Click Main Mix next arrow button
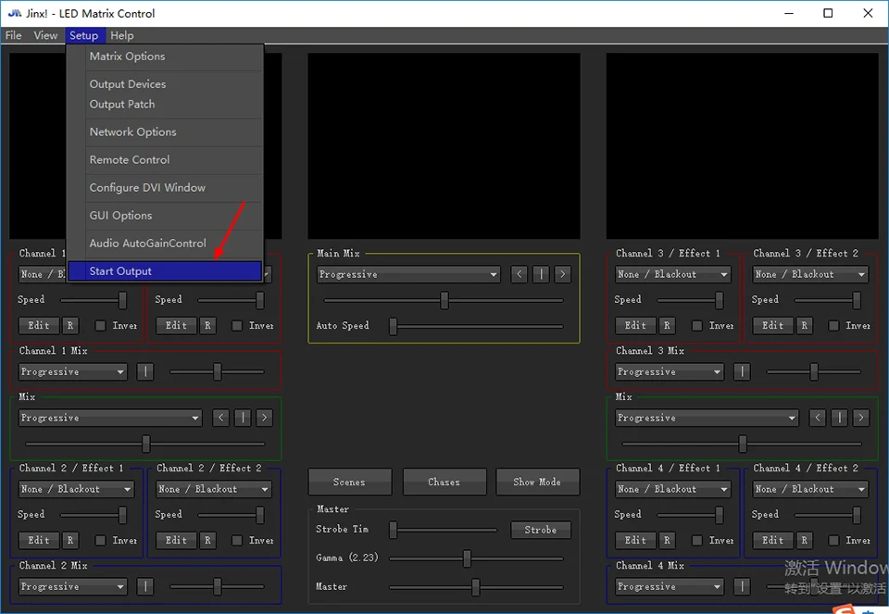 [x=562, y=274]
